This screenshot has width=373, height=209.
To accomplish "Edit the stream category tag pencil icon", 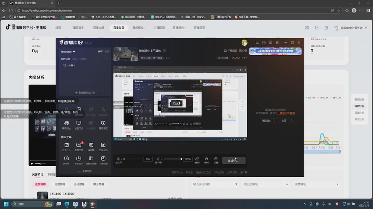I will [x=168, y=58].
